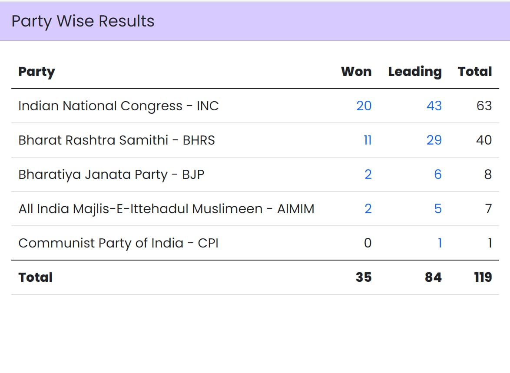
Task: Open AIMIM leading count link showing 5
Action: (438, 209)
